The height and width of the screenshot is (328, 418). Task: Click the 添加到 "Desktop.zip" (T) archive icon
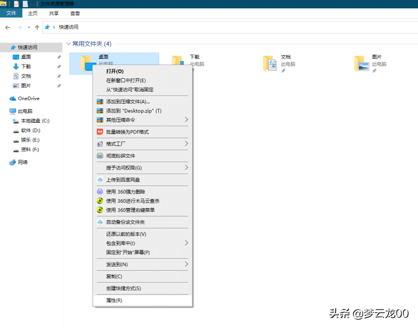pyautogui.click(x=100, y=111)
